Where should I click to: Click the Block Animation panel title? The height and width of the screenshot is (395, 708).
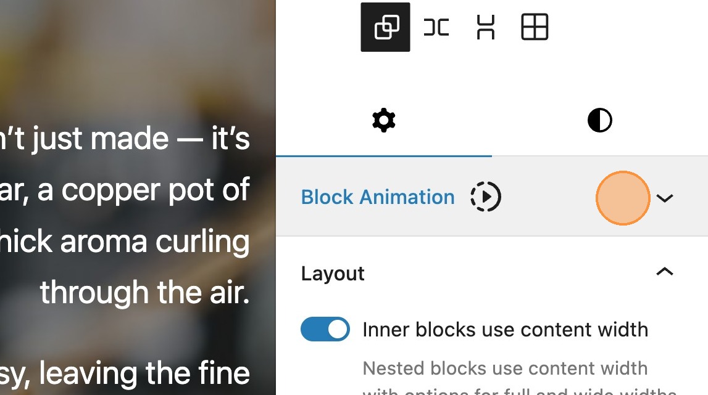point(378,197)
